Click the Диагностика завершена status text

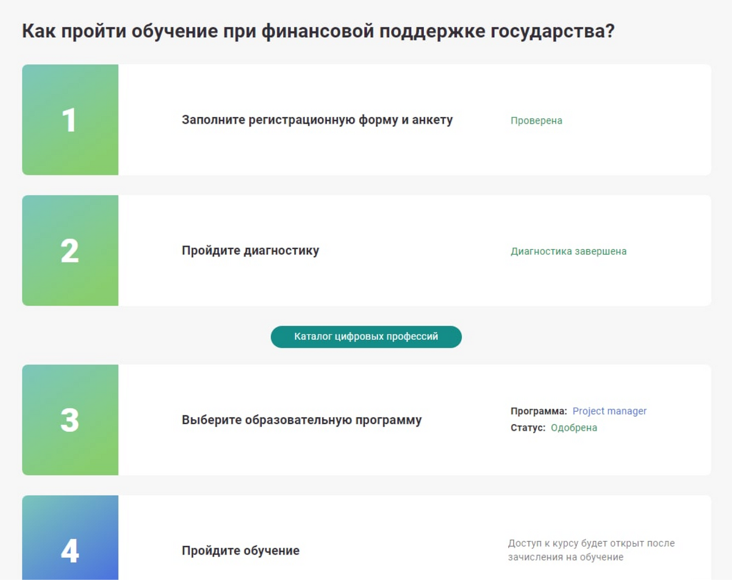point(569,251)
